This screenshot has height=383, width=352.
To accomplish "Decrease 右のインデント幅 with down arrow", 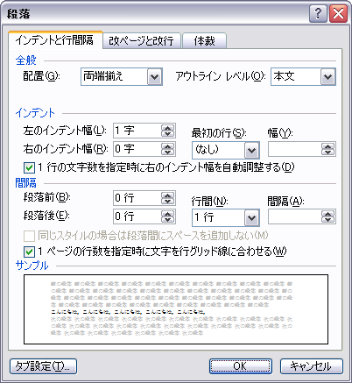I will 168,152.
